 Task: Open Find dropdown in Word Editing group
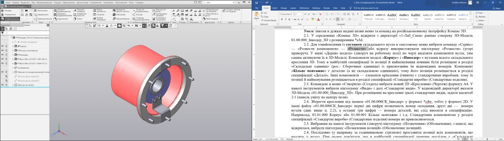point(484,13)
